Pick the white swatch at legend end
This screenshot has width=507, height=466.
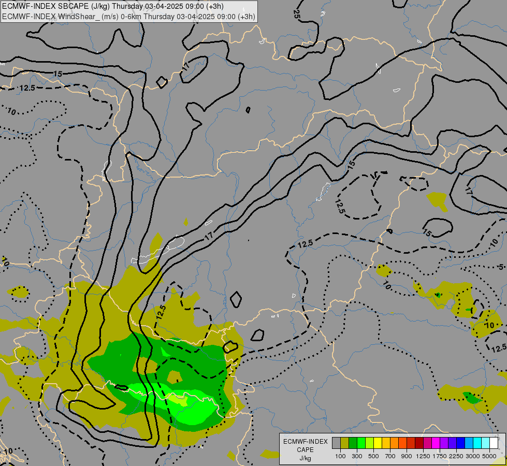point(494,443)
